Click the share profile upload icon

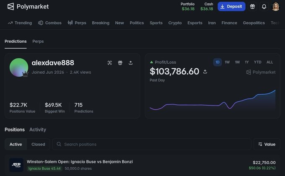point(130,63)
